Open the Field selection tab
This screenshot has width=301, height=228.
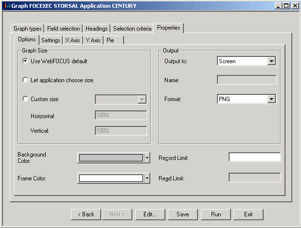pos(64,29)
